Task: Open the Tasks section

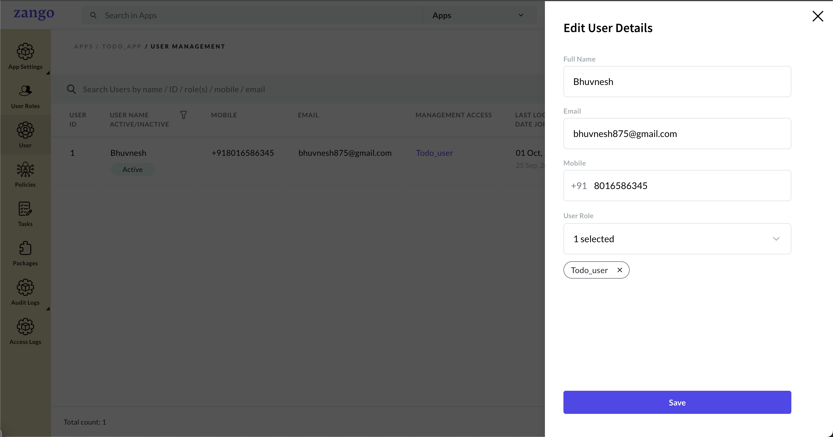Action: (x=25, y=214)
